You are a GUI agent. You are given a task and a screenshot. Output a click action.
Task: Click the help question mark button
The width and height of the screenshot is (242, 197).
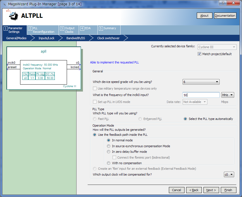coord(223,3)
